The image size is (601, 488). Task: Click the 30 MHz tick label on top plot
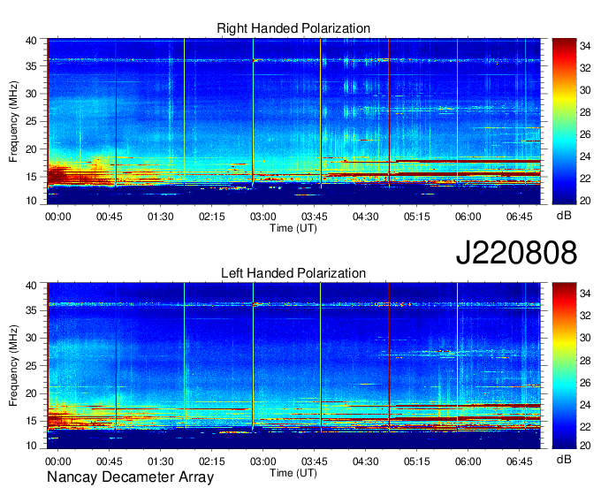(31, 94)
